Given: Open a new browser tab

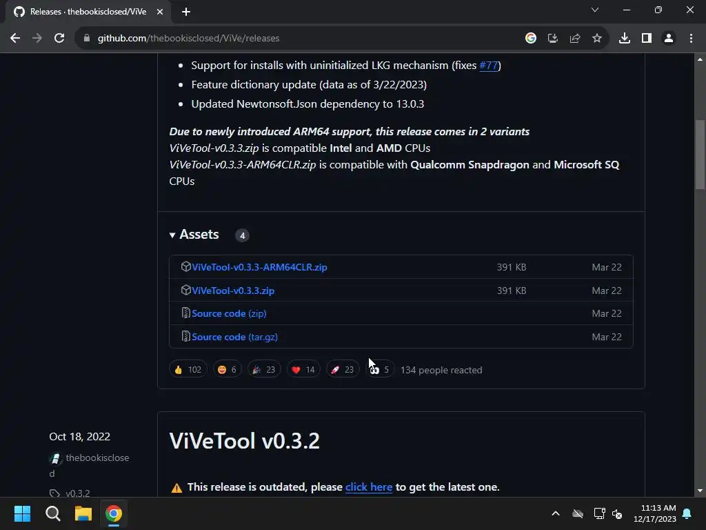Looking at the screenshot, I should pyautogui.click(x=186, y=12).
